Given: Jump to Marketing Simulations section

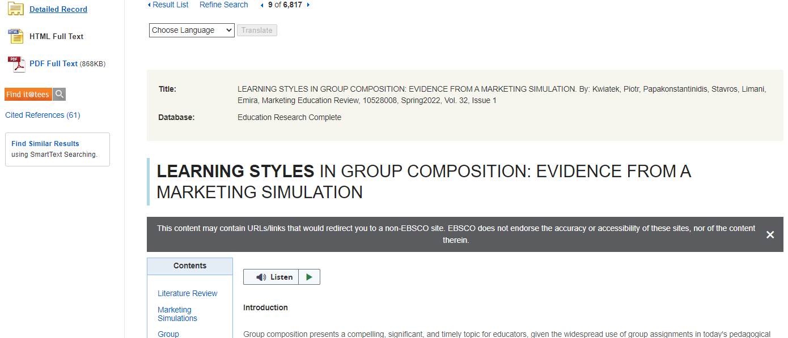Looking at the screenshot, I should tap(177, 314).
